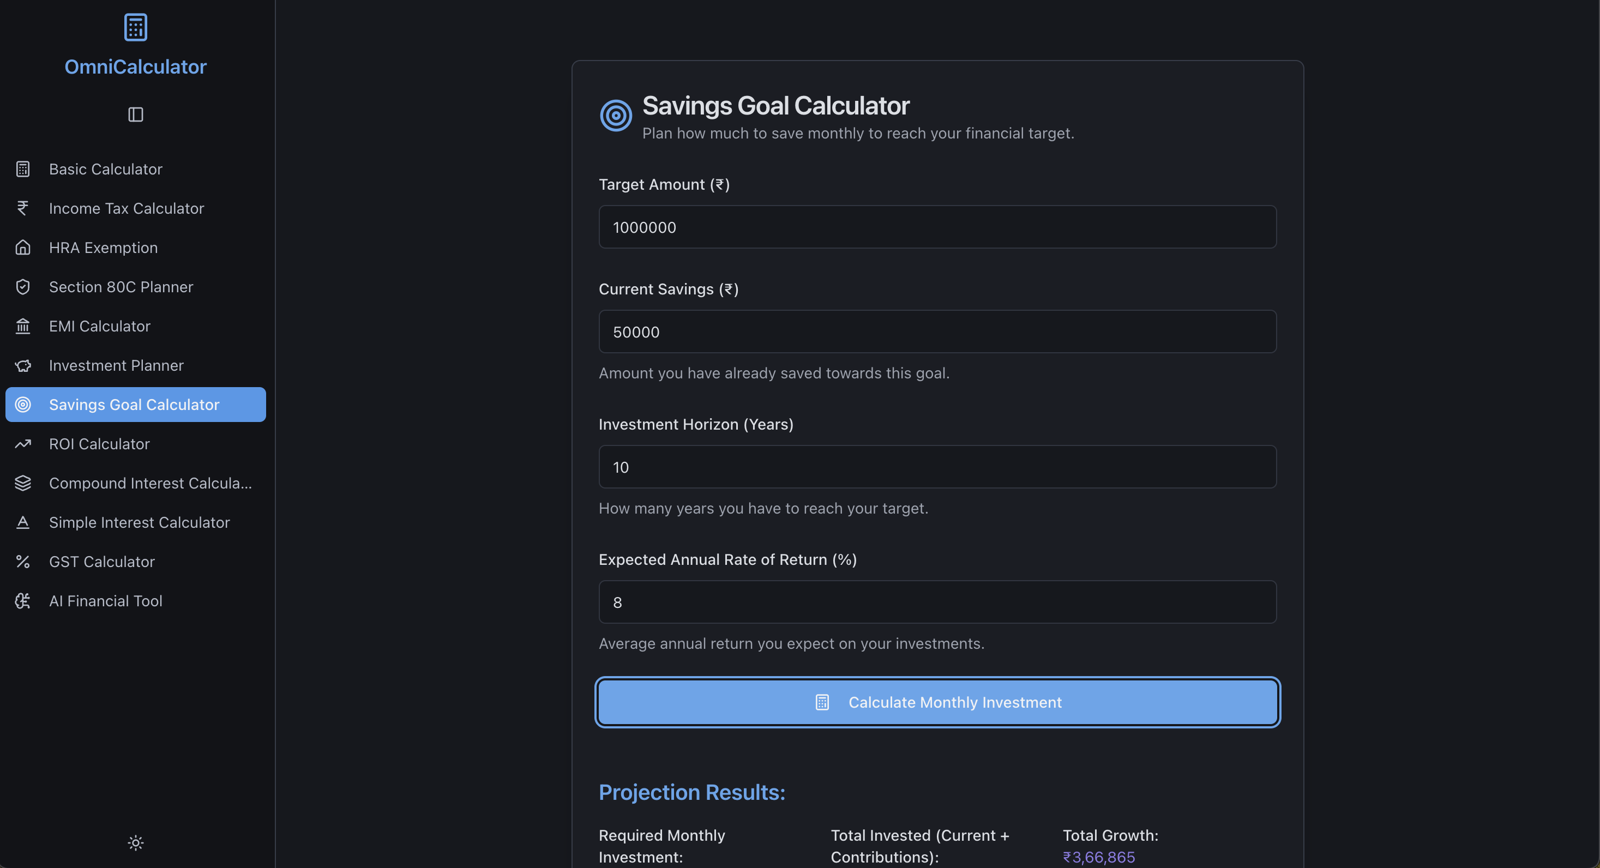Select Savings Goal Calculator in sidebar
This screenshot has height=868, width=1600.
point(134,405)
